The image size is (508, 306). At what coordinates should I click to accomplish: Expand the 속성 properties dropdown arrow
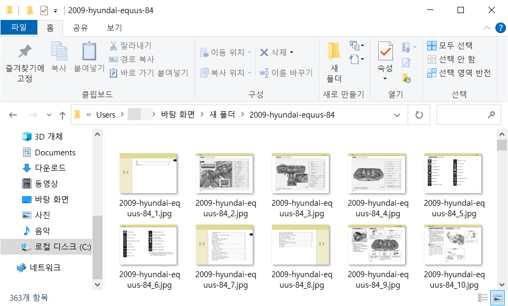coord(385,79)
